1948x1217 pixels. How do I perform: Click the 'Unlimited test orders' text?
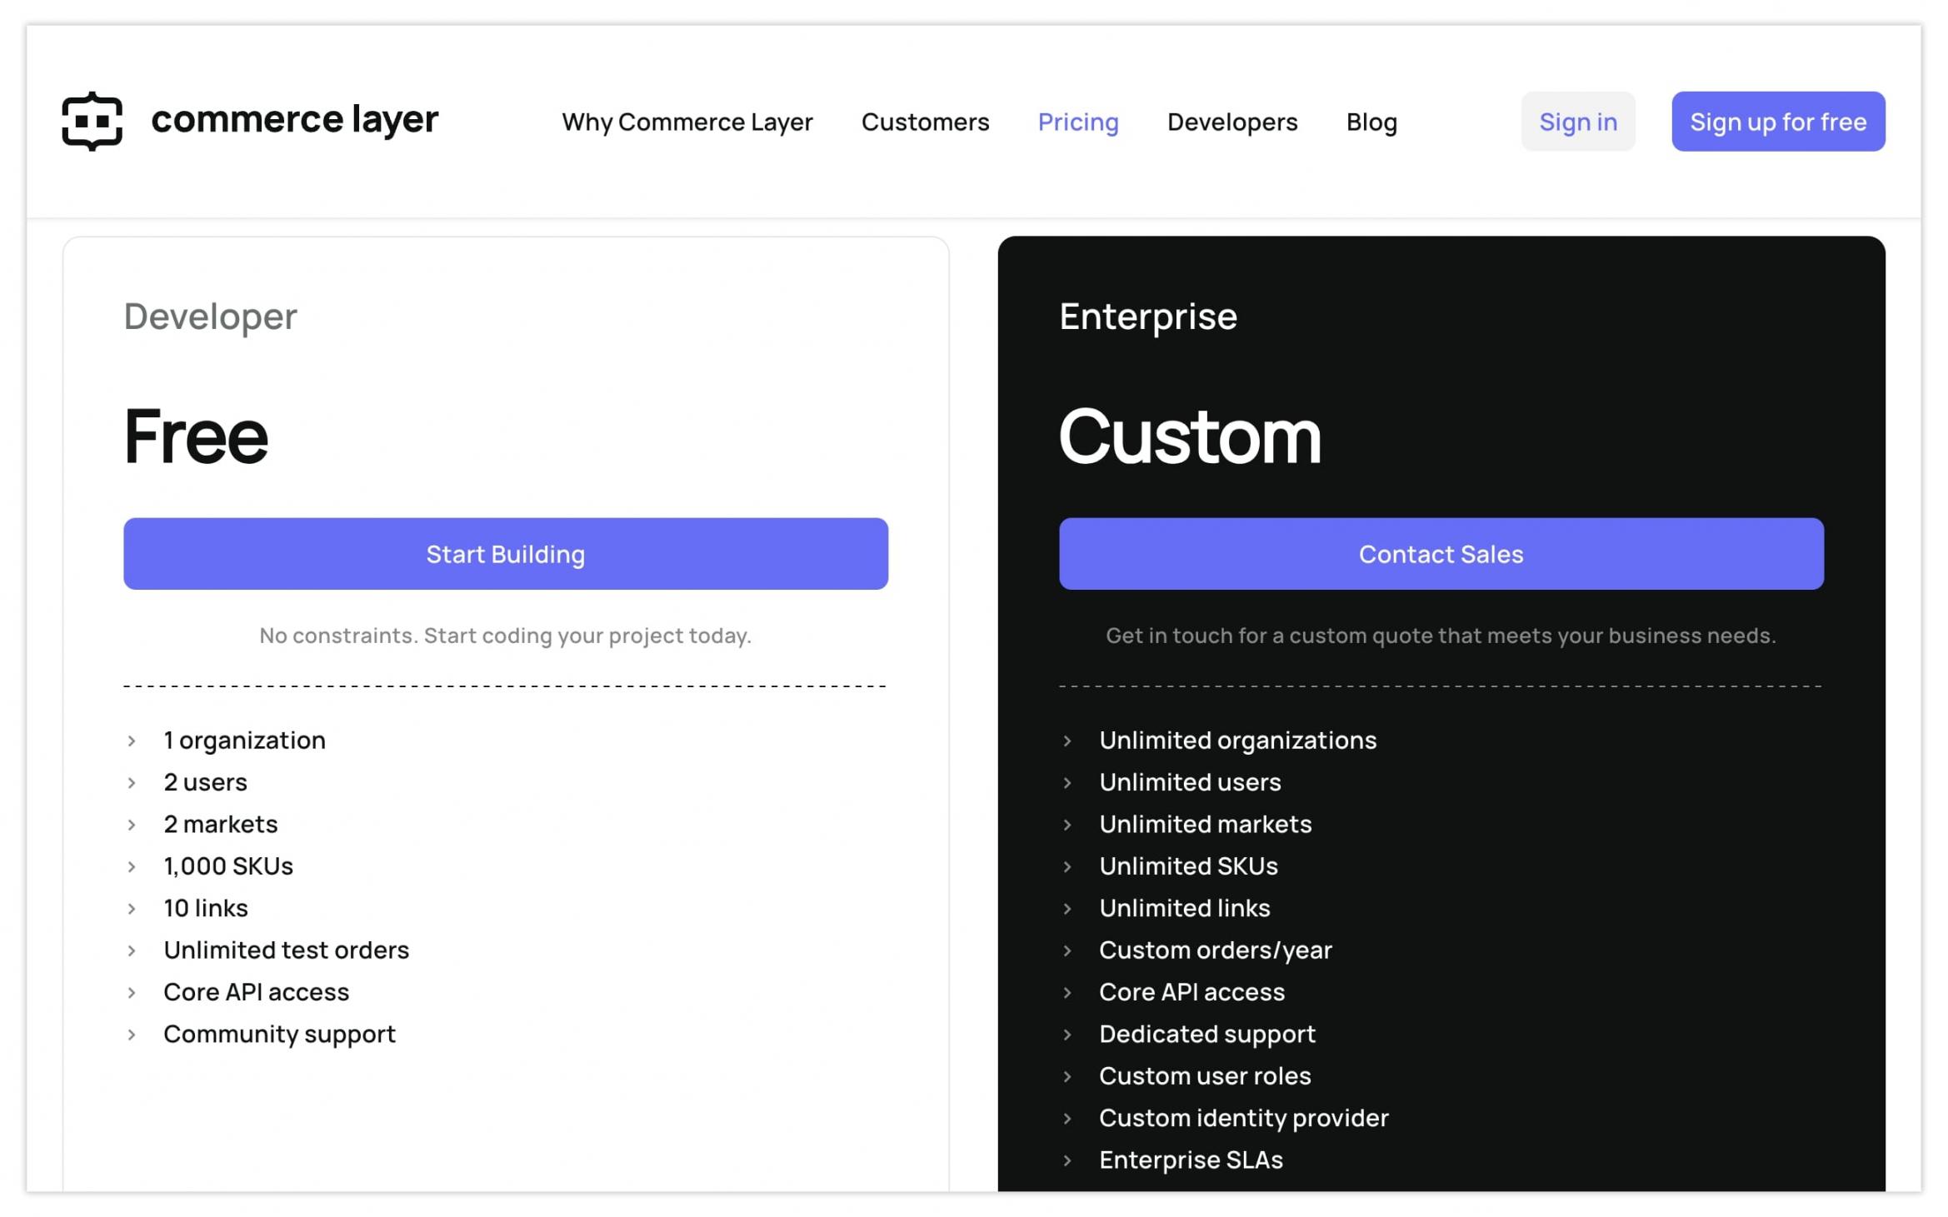(287, 950)
